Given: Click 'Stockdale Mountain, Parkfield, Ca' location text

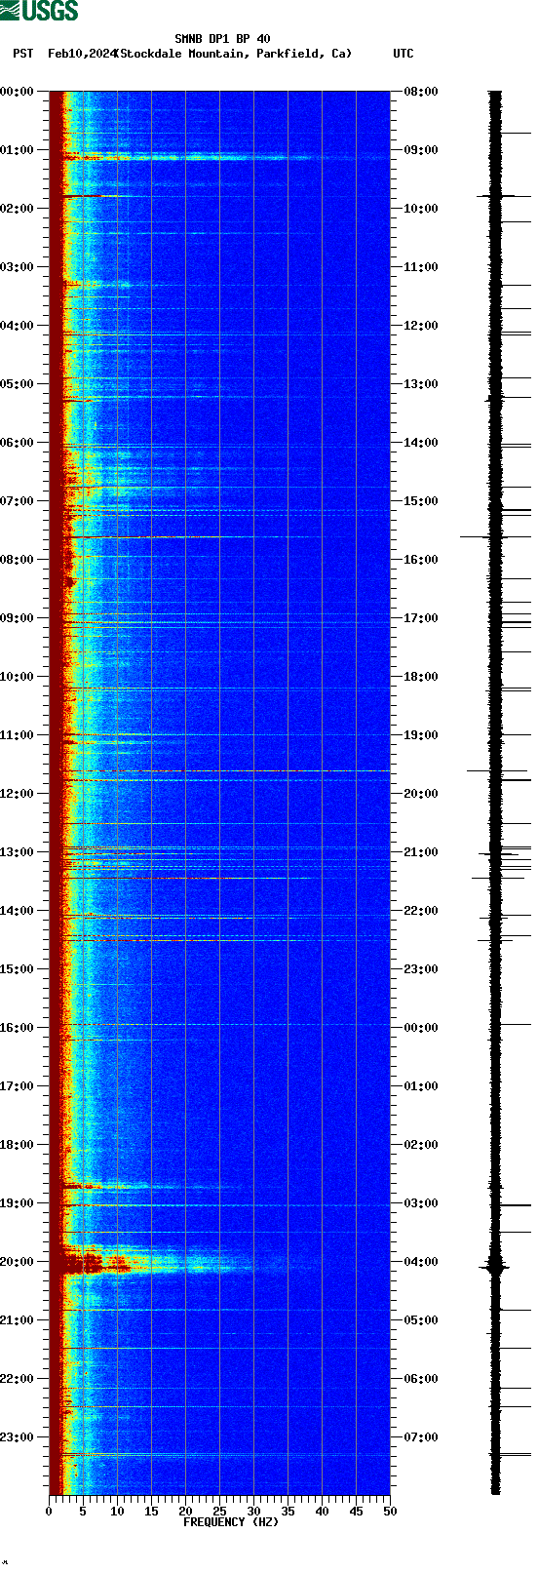Looking at the screenshot, I should [233, 54].
